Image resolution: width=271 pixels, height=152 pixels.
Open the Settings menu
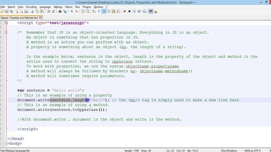(58, 7)
